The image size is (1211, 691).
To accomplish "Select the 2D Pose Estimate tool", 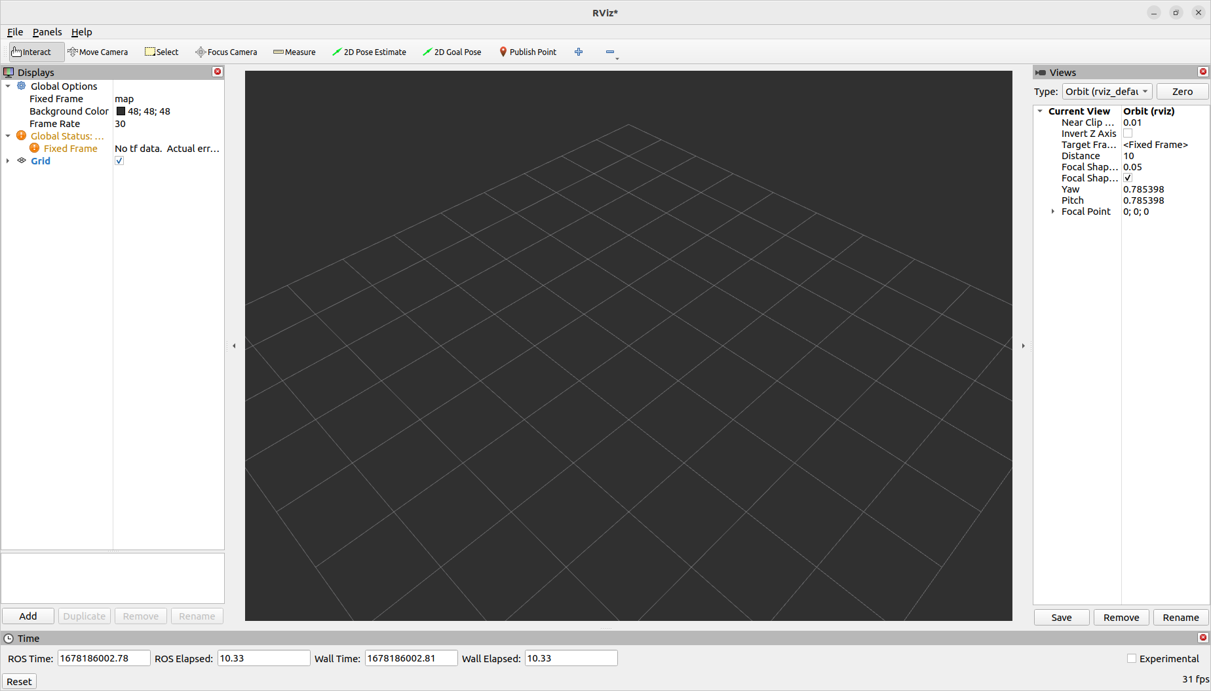I will pos(369,52).
